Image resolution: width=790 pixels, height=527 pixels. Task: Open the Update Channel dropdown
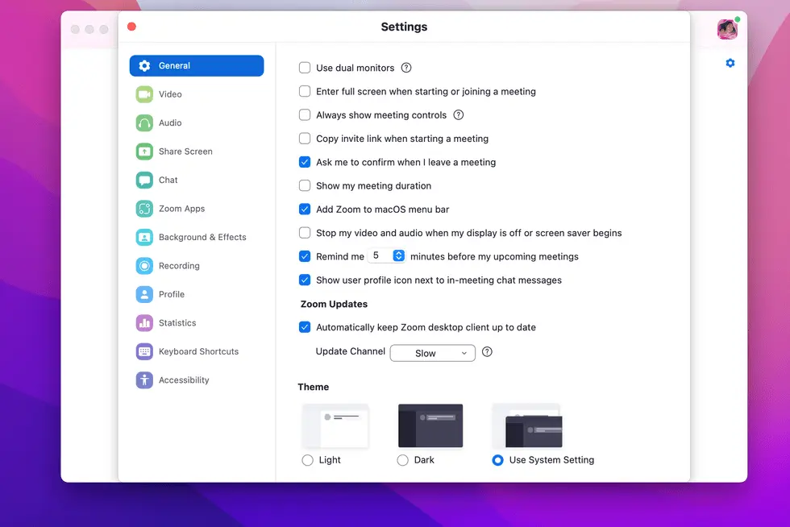click(432, 353)
